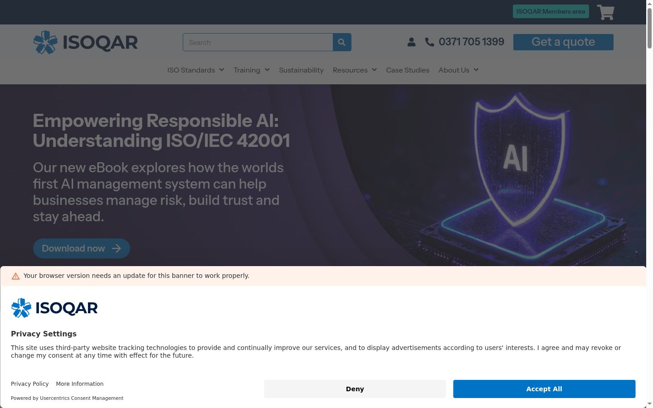Screen dimensions: 653x408
Task: Expand the About Us menu chevron
Action: [x=476, y=70]
